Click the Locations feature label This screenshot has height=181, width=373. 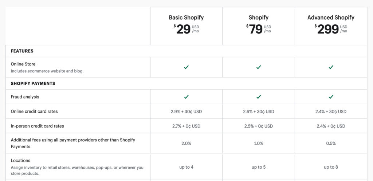click(x=20, y=161)
